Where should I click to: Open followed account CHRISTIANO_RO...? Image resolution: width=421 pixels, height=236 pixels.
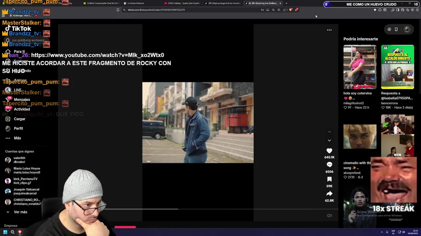point(23,202)
